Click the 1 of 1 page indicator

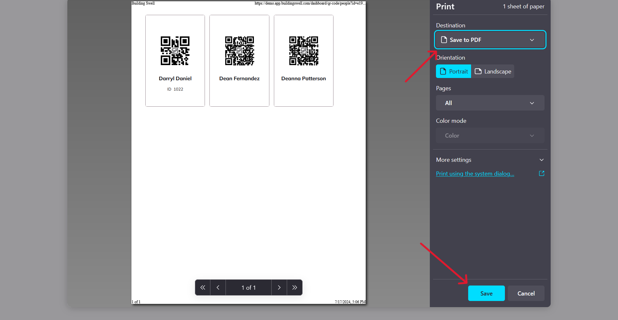point(248,287)
